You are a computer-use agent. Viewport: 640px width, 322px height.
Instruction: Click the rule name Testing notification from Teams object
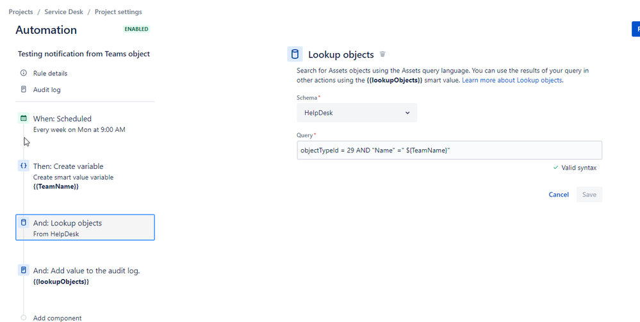point(84,54)
